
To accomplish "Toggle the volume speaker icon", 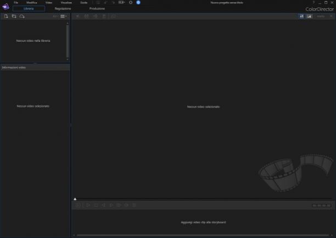I will point(126,205).
